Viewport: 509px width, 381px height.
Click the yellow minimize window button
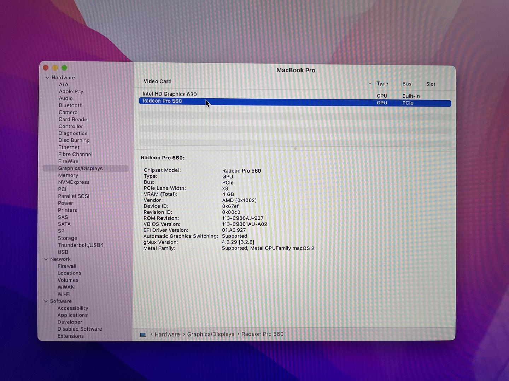pyautogui.click(x=55, y=67)
